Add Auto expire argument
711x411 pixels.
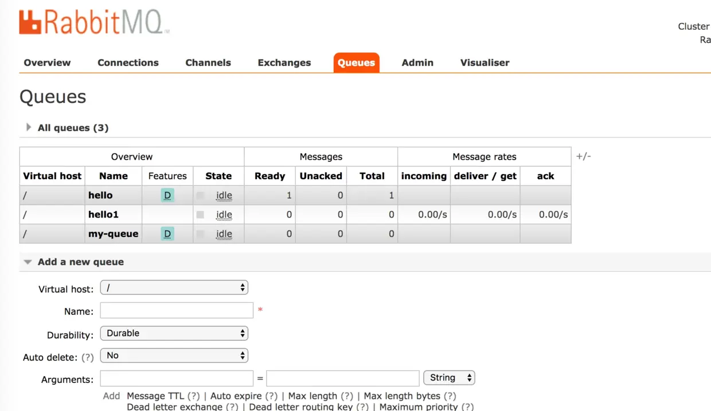coord(236,396)
